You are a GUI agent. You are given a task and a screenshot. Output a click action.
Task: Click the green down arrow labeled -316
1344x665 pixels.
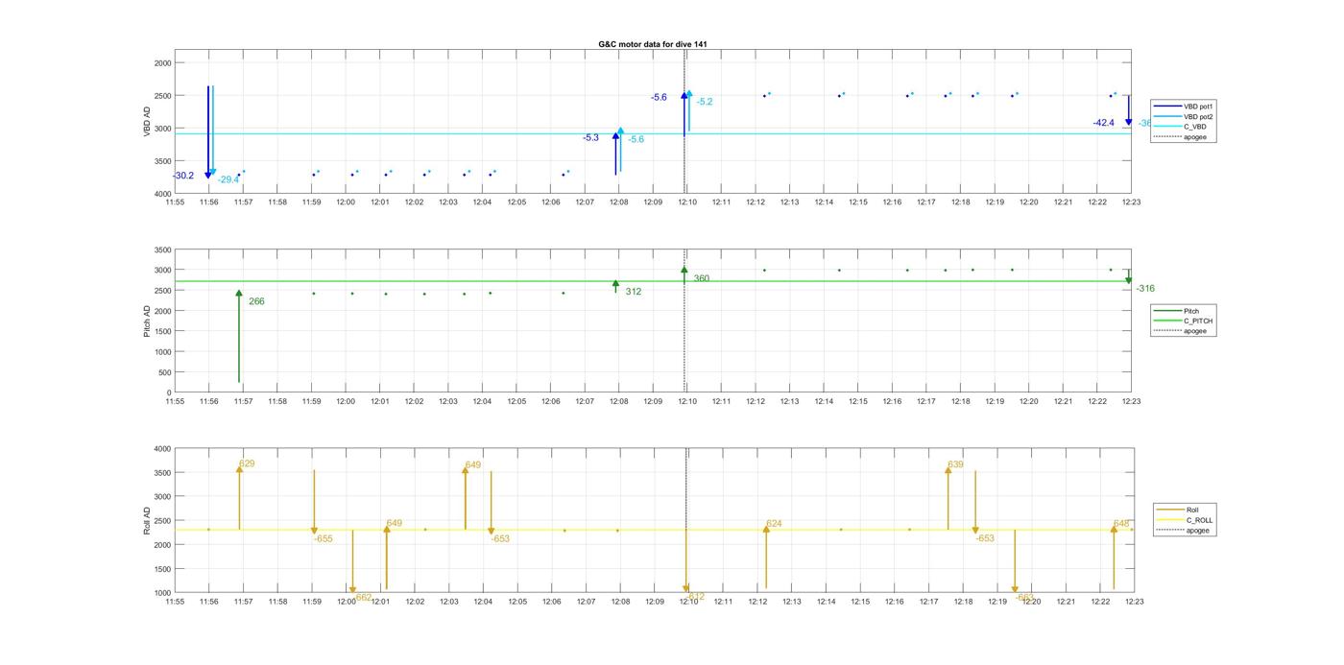[x=1129, y=276]
